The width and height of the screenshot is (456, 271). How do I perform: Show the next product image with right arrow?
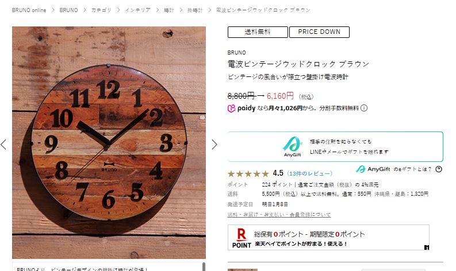pyautogui.click(x=214, y=144)
